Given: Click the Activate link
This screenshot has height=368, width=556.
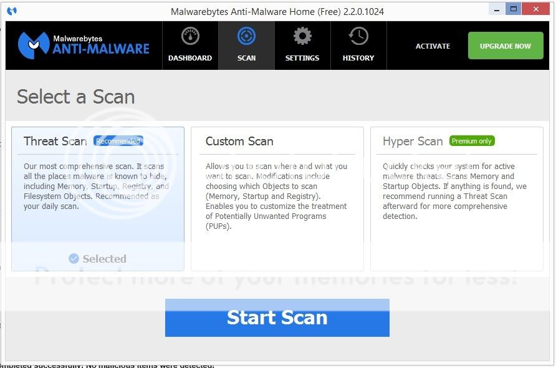Looking at the screenshot, I should [x=433, y=46].
